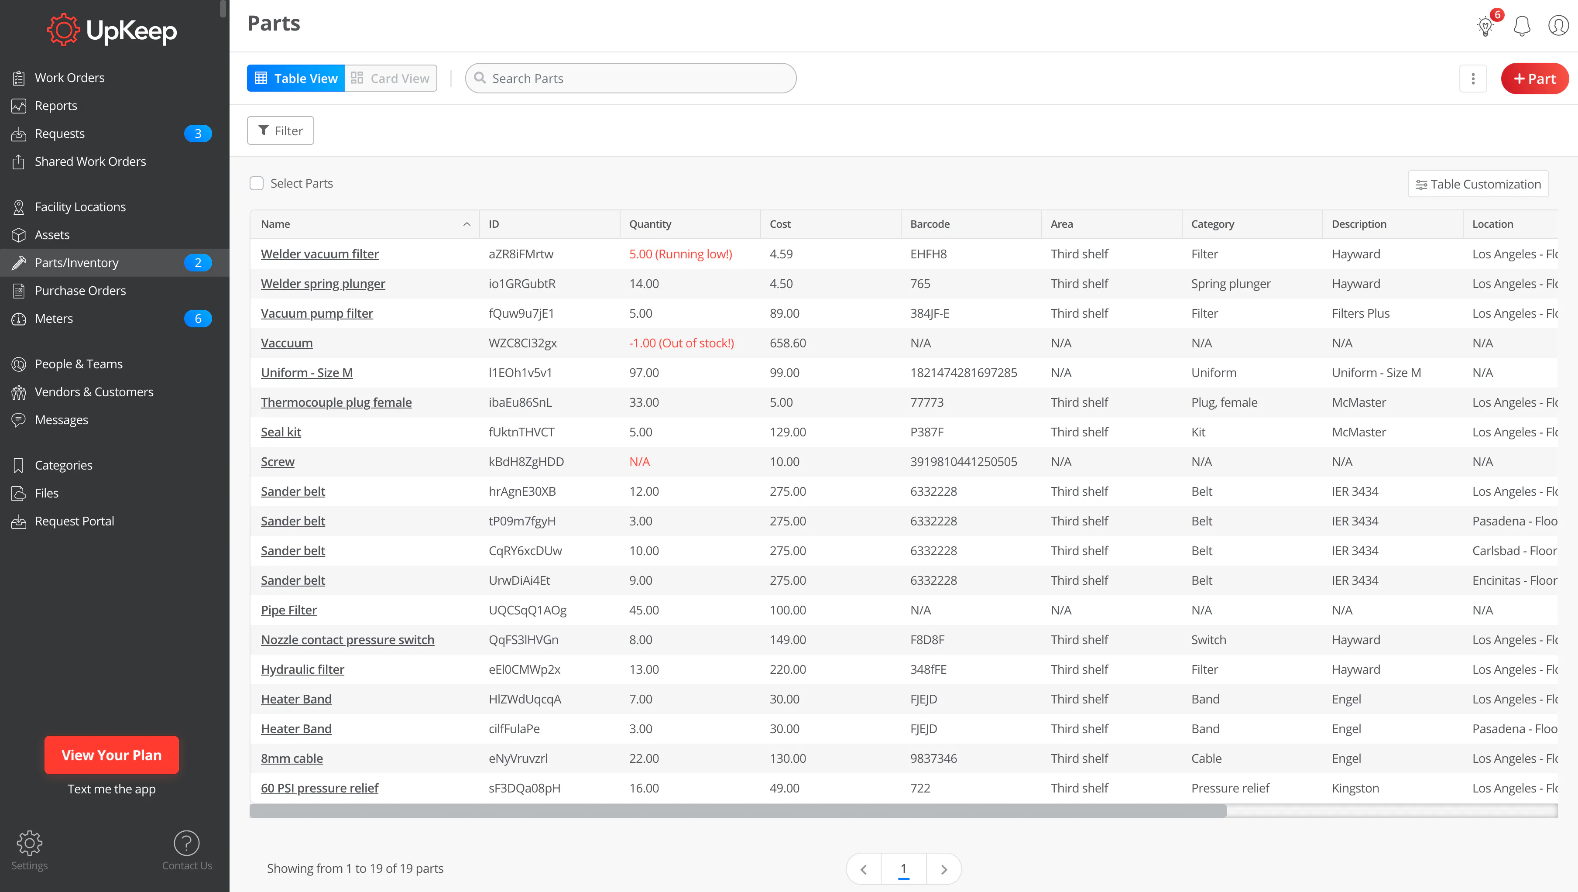Image resolution: width=1578 pixels, height=892 pixels.
Task: Open Table Customization button
Action: (1479, 184)
